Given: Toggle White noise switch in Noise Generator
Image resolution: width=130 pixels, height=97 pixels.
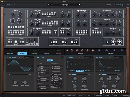Looking at the screenshot, I should point(61,33).
